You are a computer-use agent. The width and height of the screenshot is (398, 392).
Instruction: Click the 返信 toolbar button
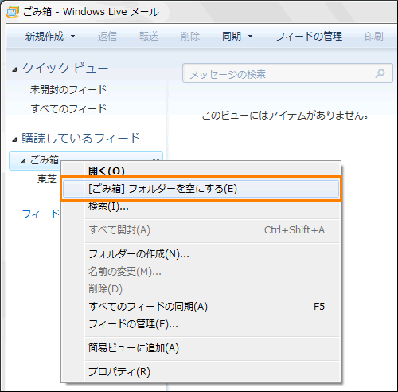(107, 37)
